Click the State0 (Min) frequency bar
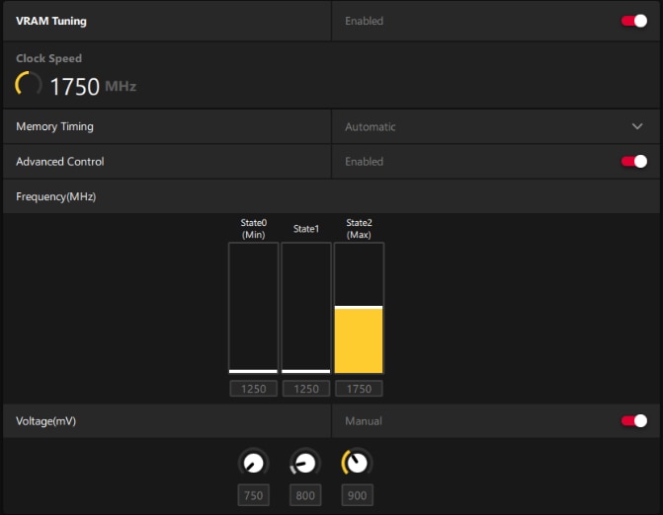The height and width of the screenshot is (515, 663). (253, 308)
